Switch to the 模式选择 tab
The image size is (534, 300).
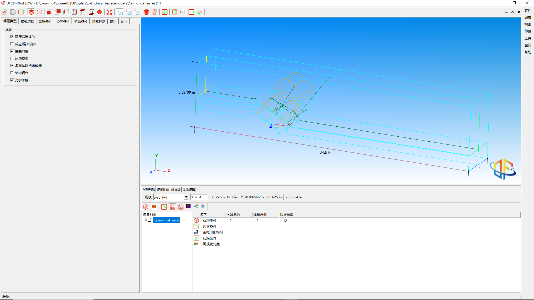click(x=28, y=21)
